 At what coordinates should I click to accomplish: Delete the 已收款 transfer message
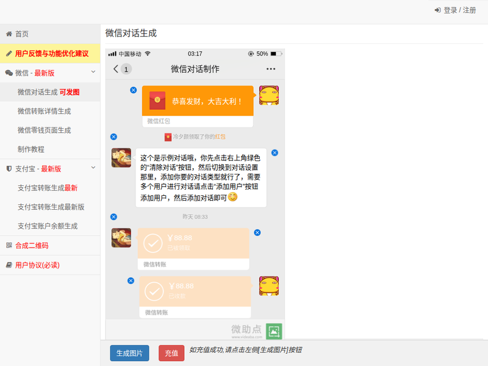click(131, 281)
